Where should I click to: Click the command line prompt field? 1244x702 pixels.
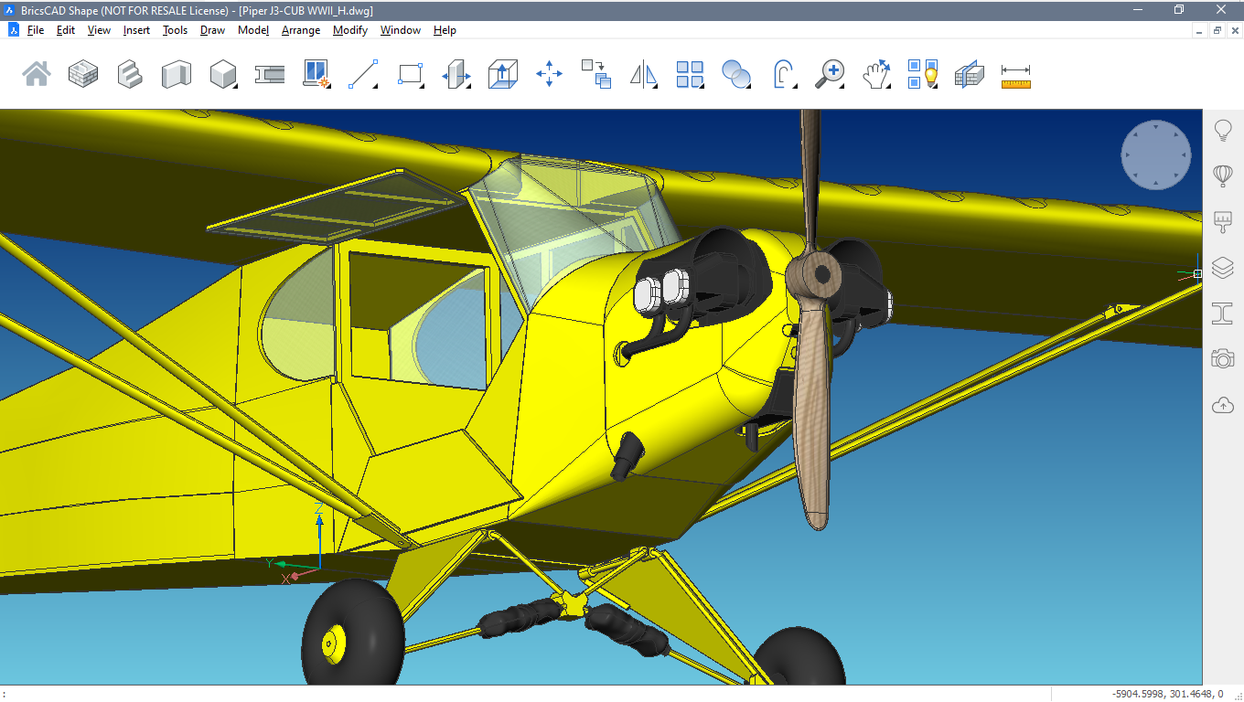[x=526, y=694]
